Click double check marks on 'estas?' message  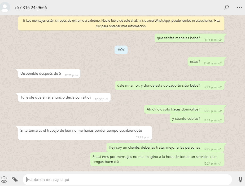[220, 63]
